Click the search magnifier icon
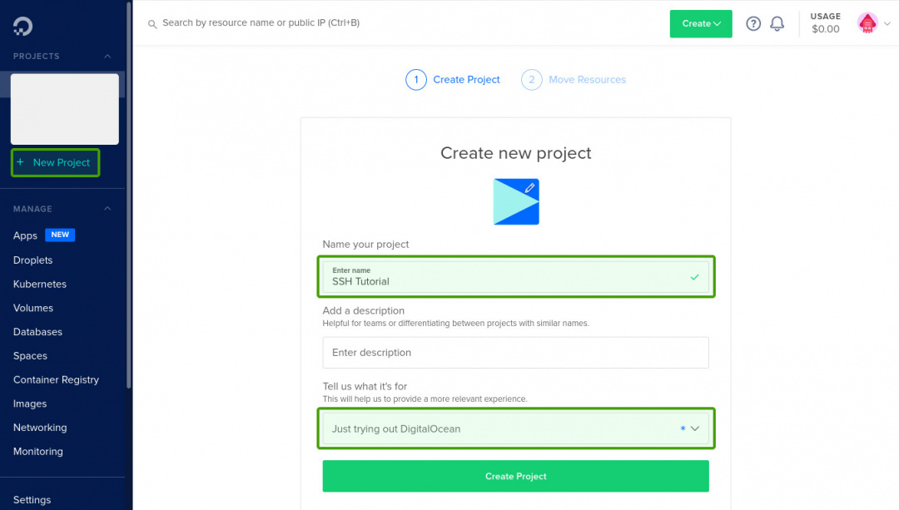Viewport: 899px width, 510px height. coord(152,24)
